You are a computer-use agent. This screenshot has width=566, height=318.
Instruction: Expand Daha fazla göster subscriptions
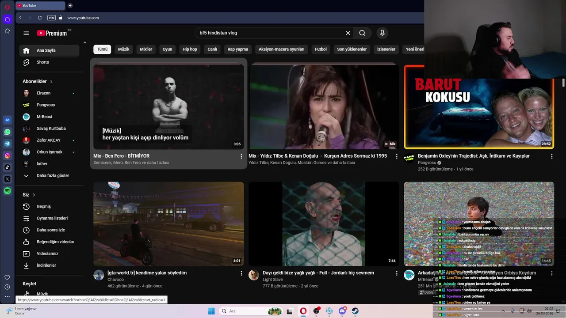click(x=49, y=176)
